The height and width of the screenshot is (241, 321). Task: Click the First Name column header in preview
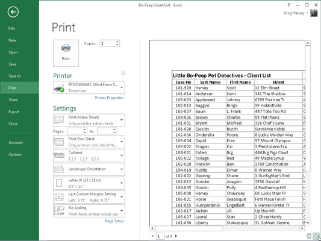(x=240, y=82)
